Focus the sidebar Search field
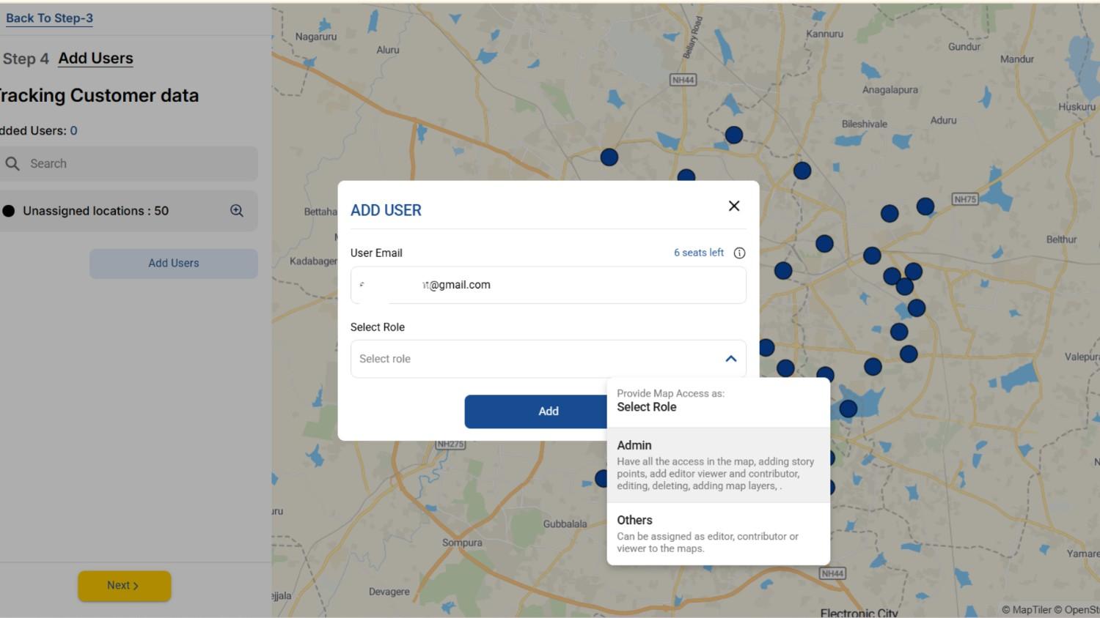Screen dimensions: 1100x618 coord(139,164)
